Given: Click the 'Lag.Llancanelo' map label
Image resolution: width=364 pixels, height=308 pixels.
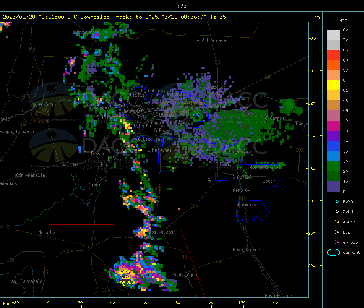Looking at the screenshot, I should click(26, 281).
